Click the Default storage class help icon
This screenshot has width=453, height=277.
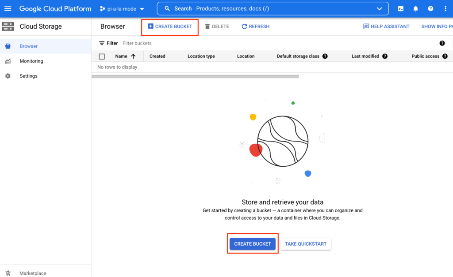325,56
